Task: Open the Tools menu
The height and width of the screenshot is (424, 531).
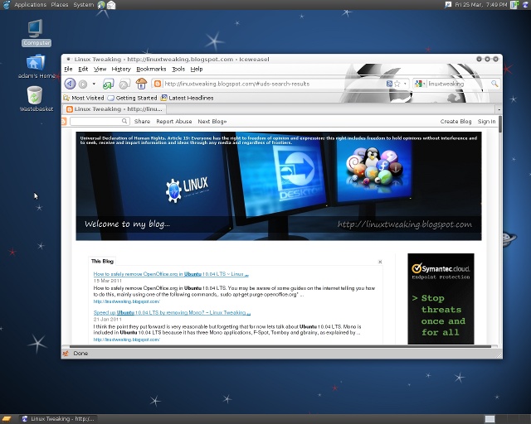Action: pyautogui.click(x=178, y=69)
